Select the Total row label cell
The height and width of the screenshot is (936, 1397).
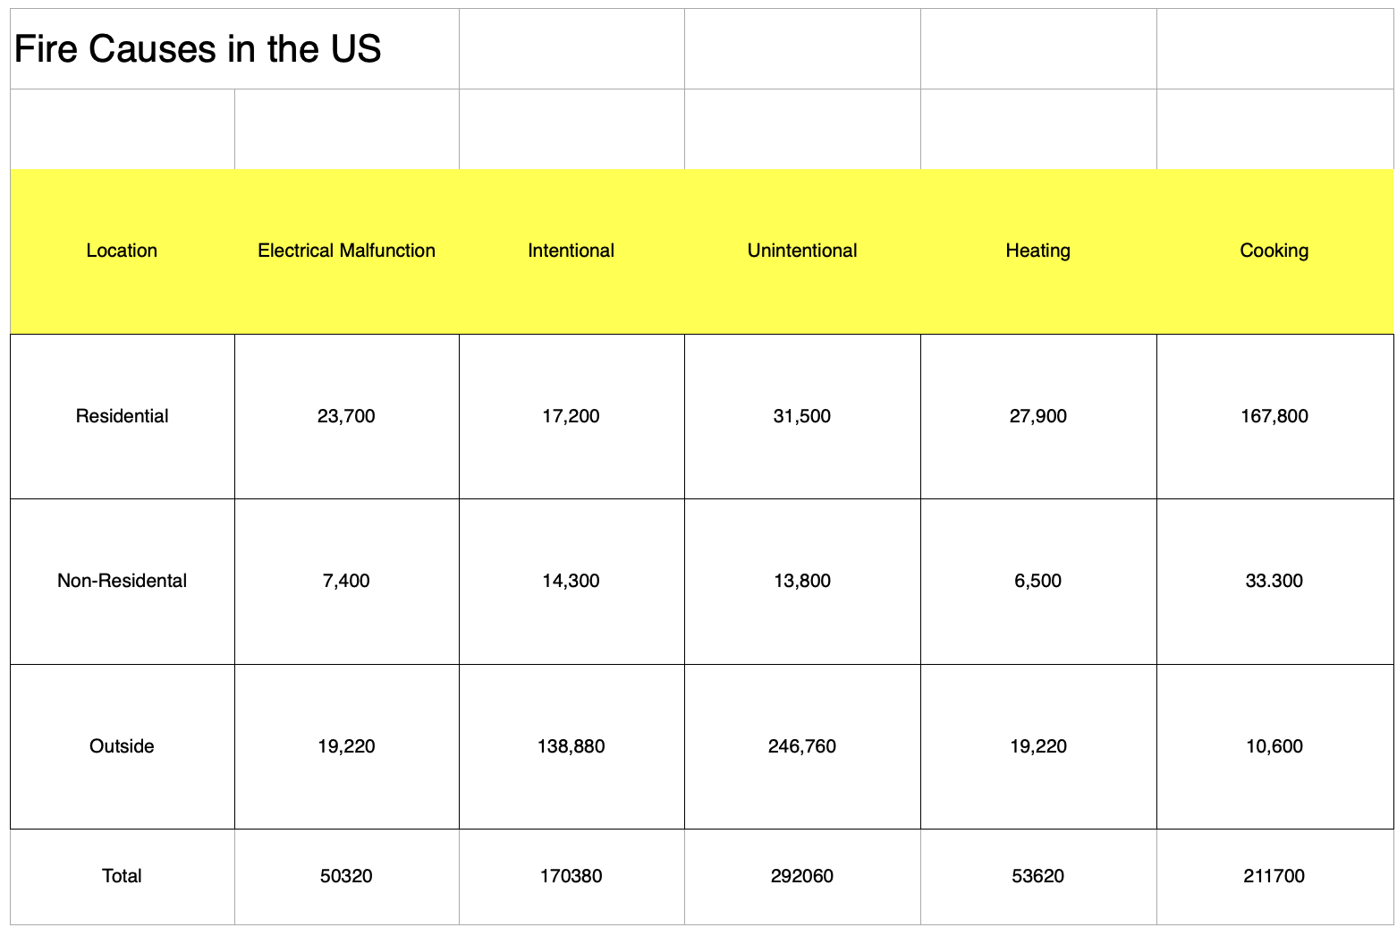pos(122,876)
